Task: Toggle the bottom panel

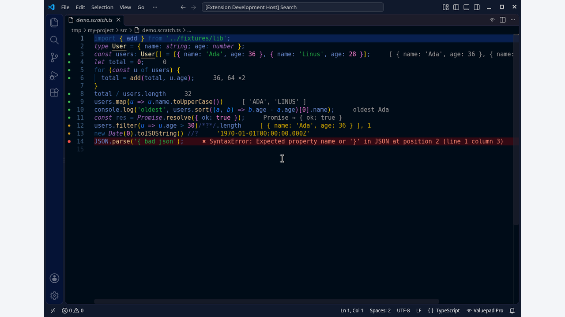Action: [x=467, y=7]
